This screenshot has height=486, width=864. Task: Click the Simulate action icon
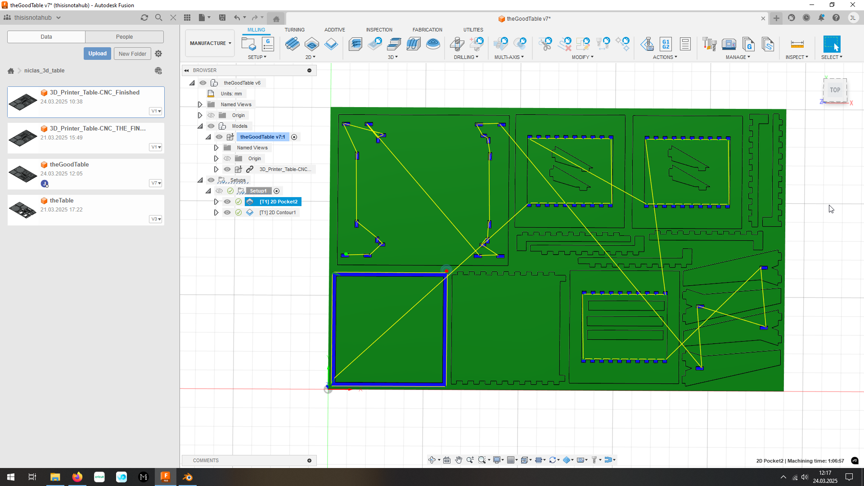tap(647, 44)
